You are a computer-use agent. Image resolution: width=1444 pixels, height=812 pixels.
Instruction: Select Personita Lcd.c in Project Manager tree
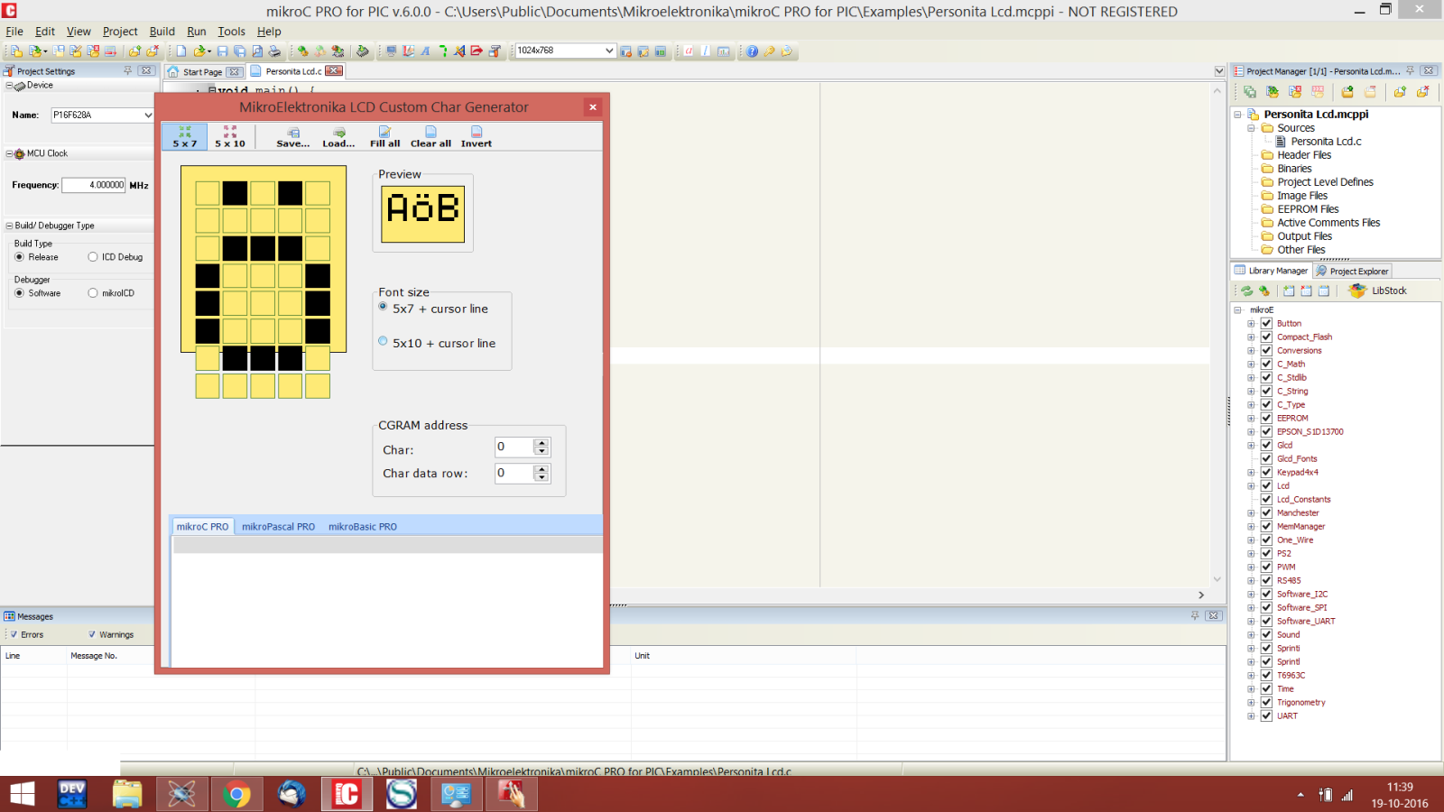(x=1326, y=142)
